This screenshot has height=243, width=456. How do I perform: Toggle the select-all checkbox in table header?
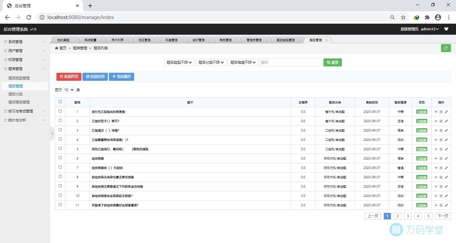[60, 102]
